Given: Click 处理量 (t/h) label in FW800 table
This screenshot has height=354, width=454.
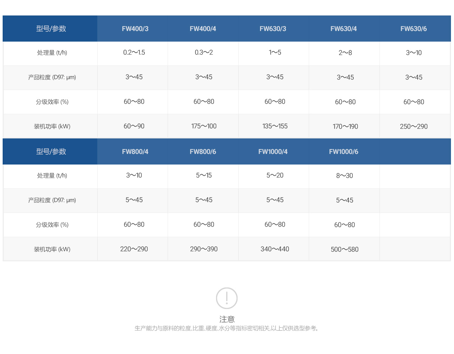Looking at the screenshot, I should (52, 175).
